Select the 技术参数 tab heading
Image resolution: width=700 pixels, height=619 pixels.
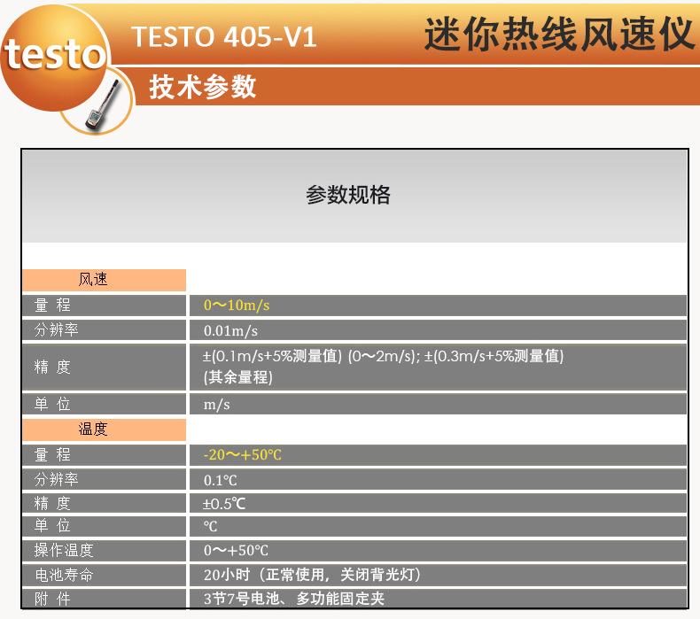point(203,87)
